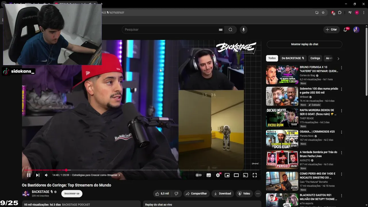Click 'Replay do chat ao vivo' label
This screenshot has width=368, height=207.
coord(158,205)
